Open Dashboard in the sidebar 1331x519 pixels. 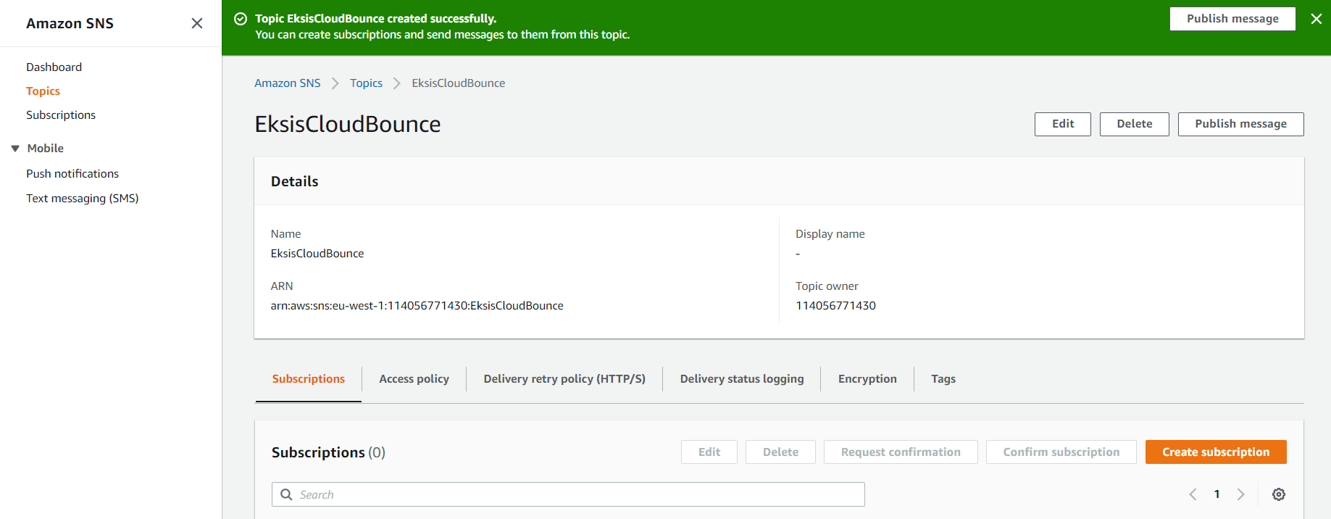54,67
